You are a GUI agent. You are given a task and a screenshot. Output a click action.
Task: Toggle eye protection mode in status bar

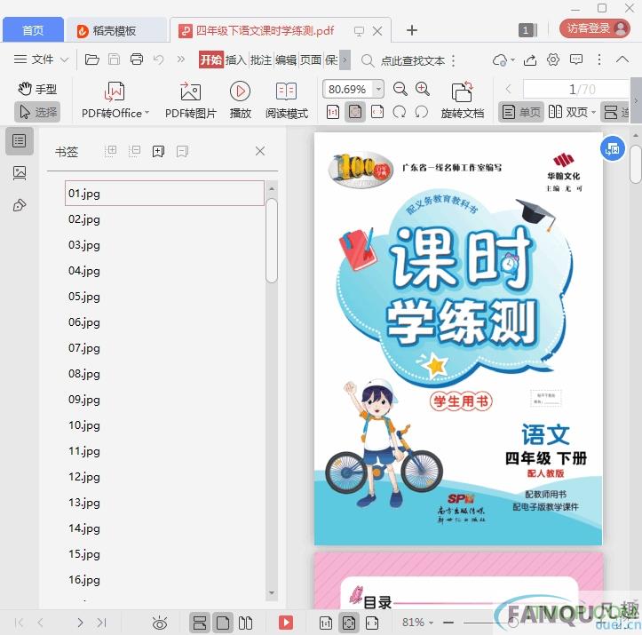(159, 623)
